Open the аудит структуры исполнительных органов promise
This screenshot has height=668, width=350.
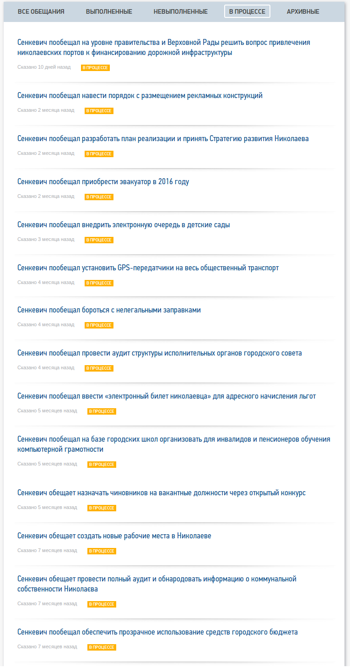pos(160,353)
